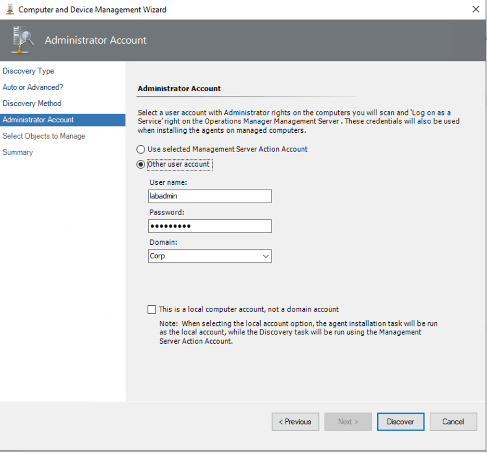The width and height of the screenshot is (487, 453).
Task: Close the Computer and Device Management Wizard
Action: pos(475,9)
